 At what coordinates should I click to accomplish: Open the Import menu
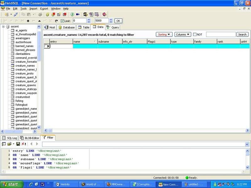[x=33, y=9]
